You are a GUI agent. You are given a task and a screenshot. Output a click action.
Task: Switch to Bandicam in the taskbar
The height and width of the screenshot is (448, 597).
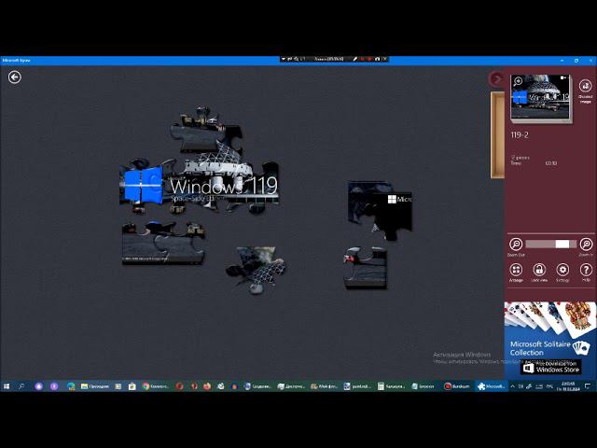pyautogui.click(x=457, y=386)
